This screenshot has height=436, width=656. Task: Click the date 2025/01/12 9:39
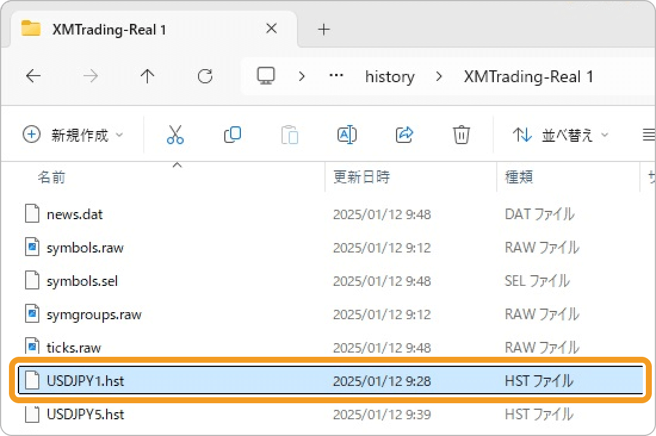coord(382,415)
